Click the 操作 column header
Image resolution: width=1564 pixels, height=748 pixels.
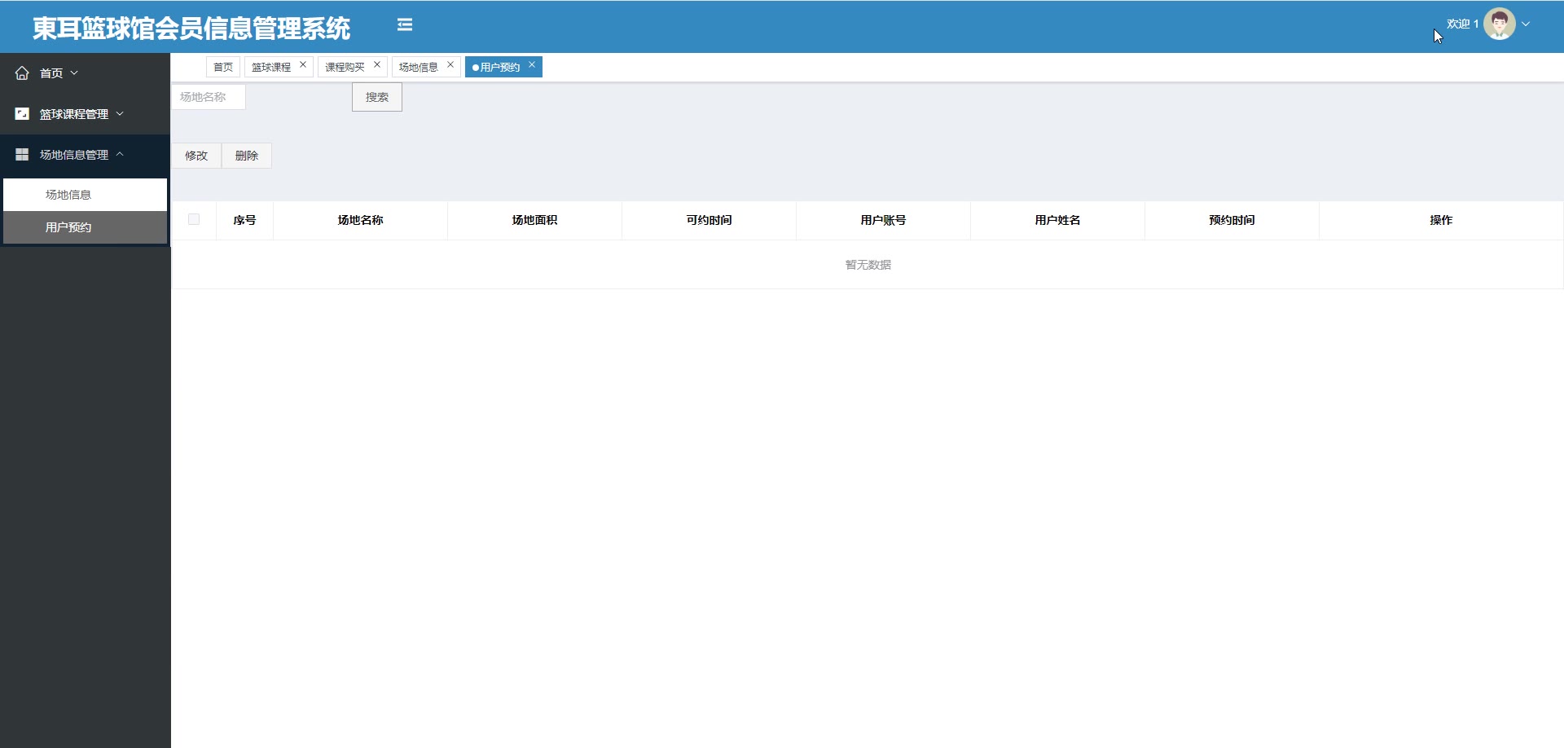(x=1441, y=220)
